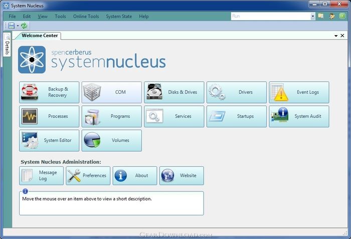The height and width of the screenshot is (239, 351).
Task: Click the green Refresh toolbar icon
Action: (24, 26)
